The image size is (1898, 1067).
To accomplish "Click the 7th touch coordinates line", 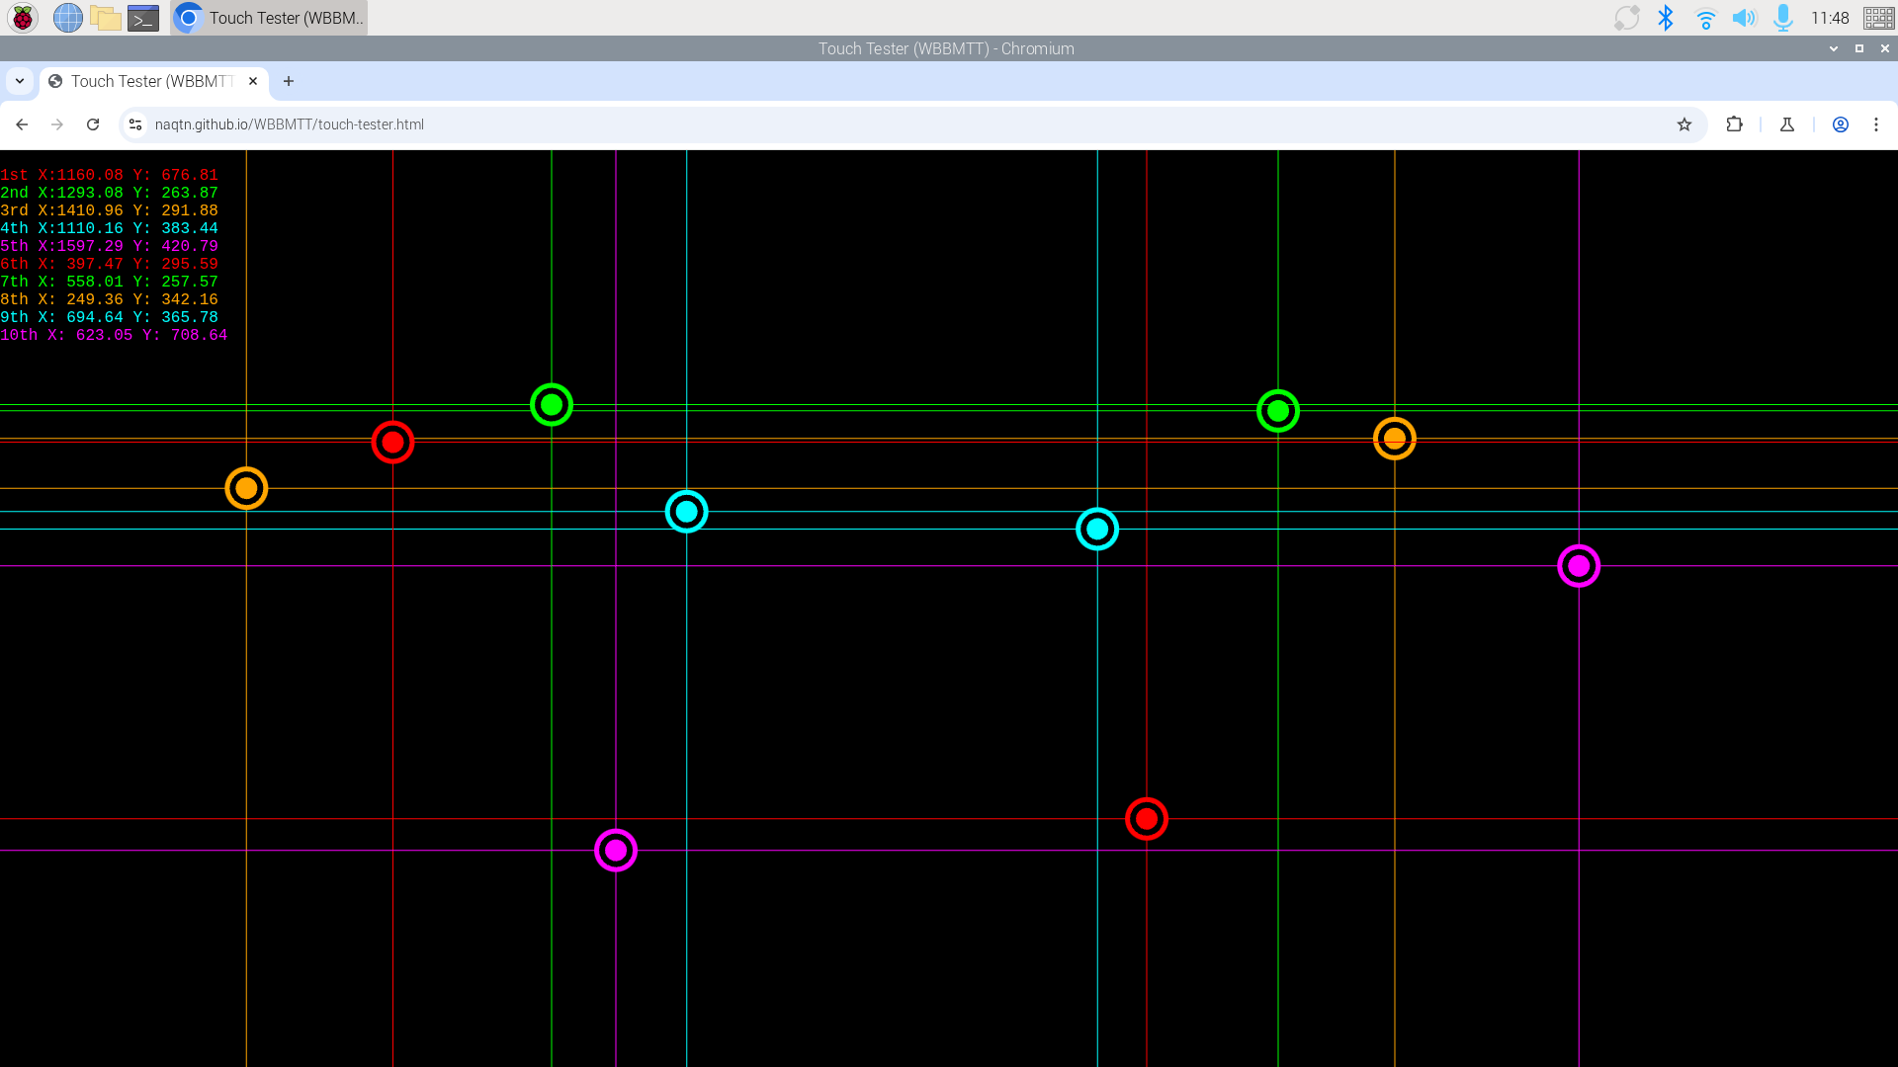I will [109, 282].
